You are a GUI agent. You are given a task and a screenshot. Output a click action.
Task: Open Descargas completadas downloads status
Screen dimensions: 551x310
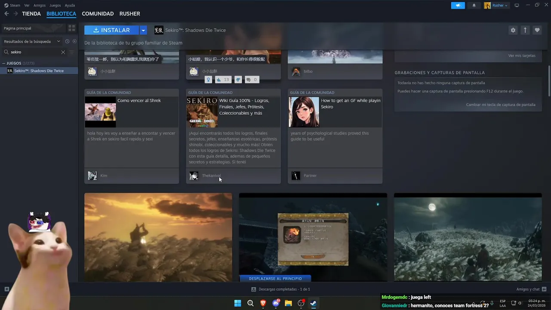tap(280, 289)
